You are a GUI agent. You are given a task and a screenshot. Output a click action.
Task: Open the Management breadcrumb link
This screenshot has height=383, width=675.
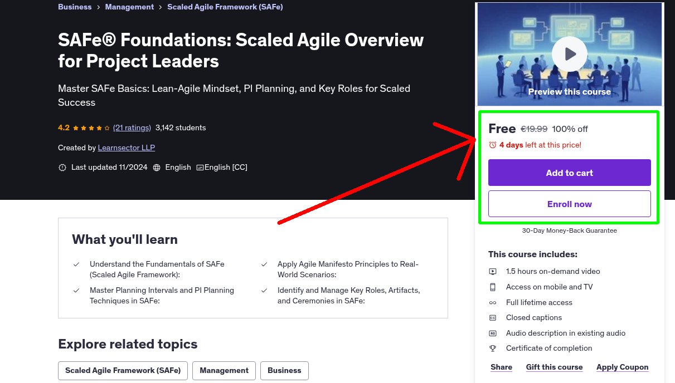129,7
